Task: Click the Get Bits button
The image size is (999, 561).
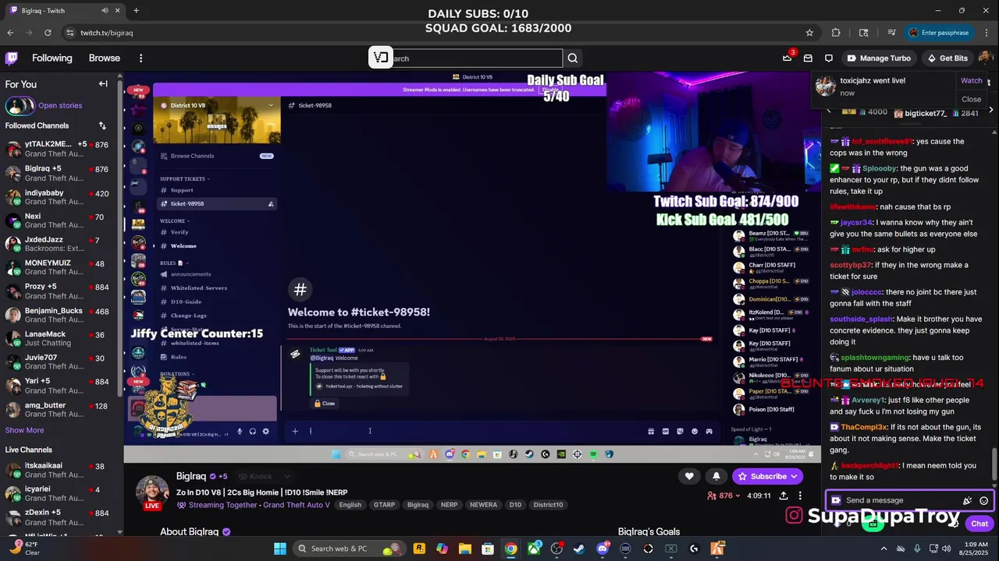Action: tap(947, 58)
